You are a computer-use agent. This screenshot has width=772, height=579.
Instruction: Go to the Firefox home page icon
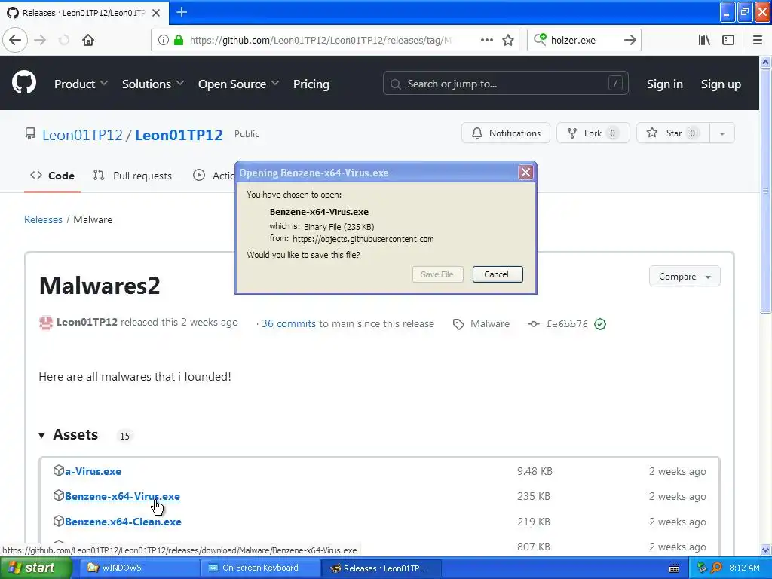(x=88, y=40)
